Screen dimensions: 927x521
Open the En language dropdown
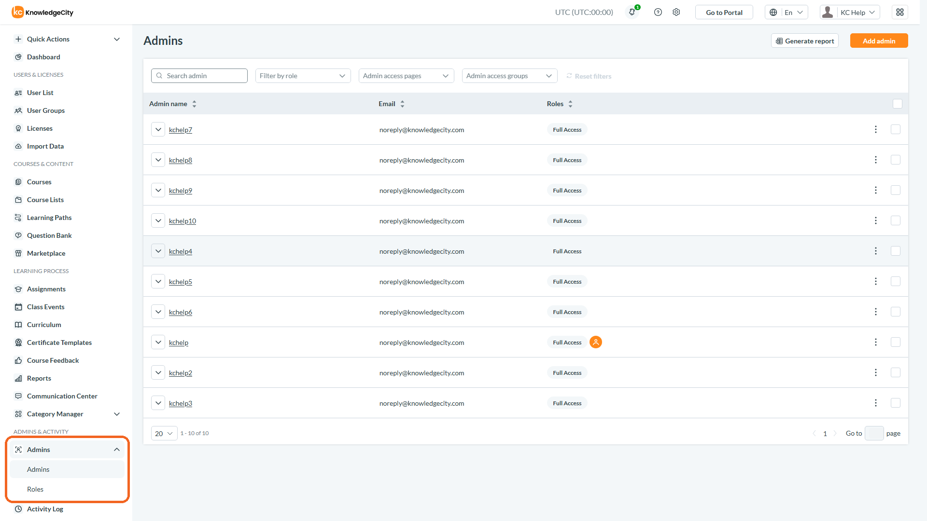(x=786, y=12)
